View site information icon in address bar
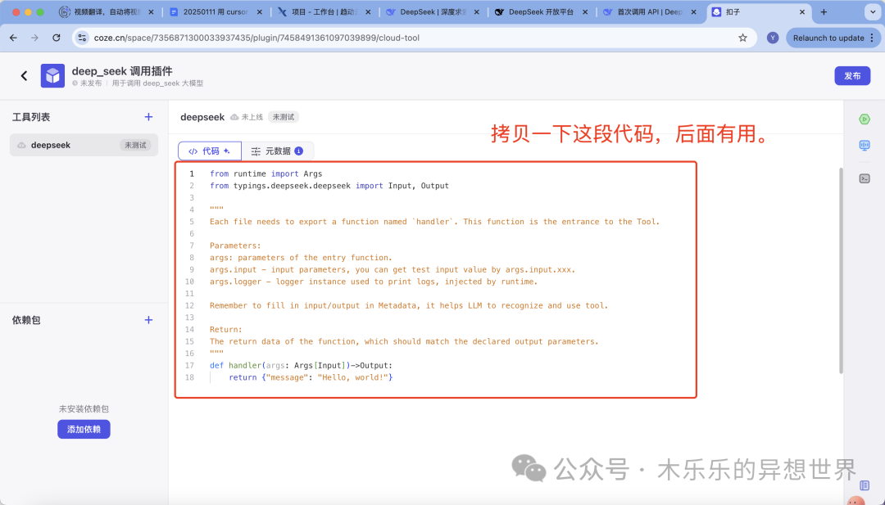The height and width of the screenshot is (505, 885). [x=83, y=38]
